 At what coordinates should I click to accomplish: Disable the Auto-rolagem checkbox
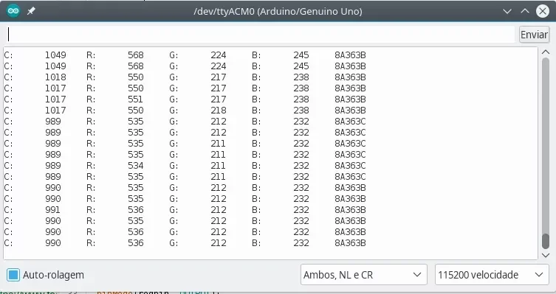click(13, 275)
